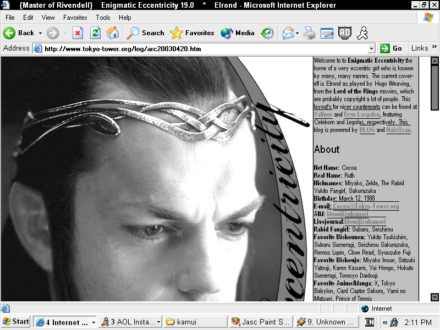Click the Go button

coord(391,48)
